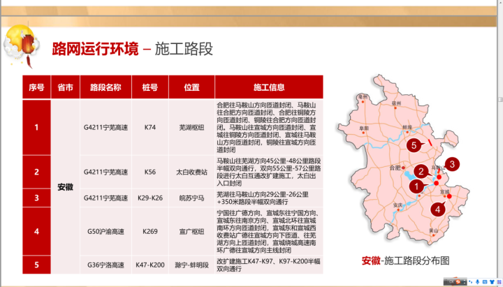Click the vertical scrollbar thumb on the right
Screen dimensions: 503x287
500,100
